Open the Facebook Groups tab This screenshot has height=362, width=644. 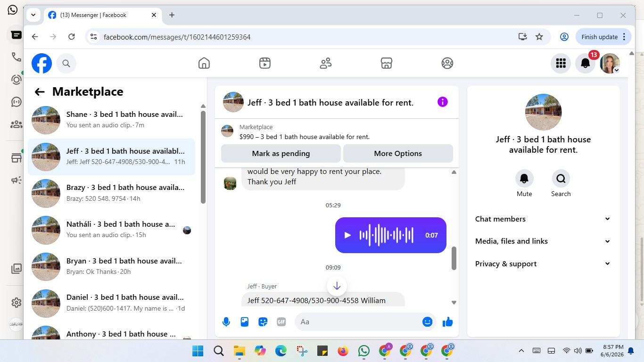click(447, 63)
